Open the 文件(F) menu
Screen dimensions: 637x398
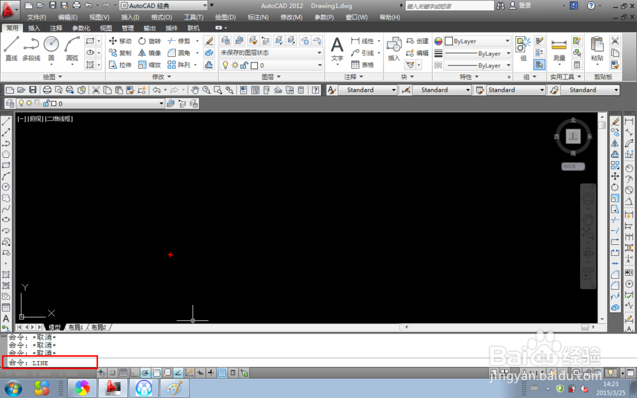coord(36,17)
